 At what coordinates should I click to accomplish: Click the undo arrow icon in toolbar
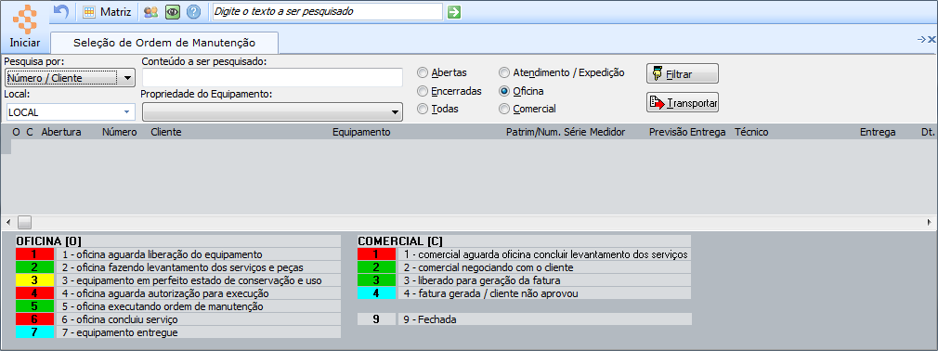[x=61, y=11]
